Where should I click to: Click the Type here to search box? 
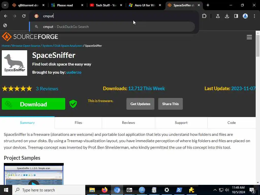[x=49, y=190]
